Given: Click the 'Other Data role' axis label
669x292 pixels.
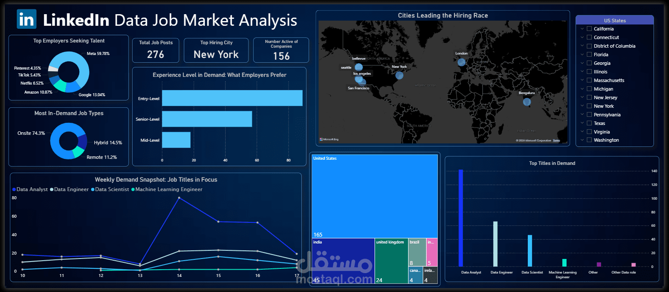Looking at the screenshot, I should [623, 273].
